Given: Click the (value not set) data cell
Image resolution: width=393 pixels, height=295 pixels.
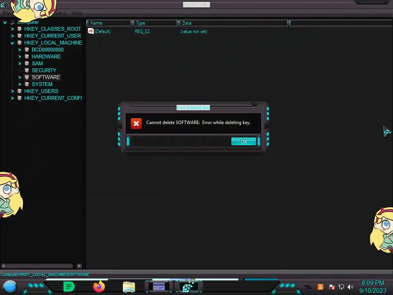Looking at the screenshot, I should [194, 31].
